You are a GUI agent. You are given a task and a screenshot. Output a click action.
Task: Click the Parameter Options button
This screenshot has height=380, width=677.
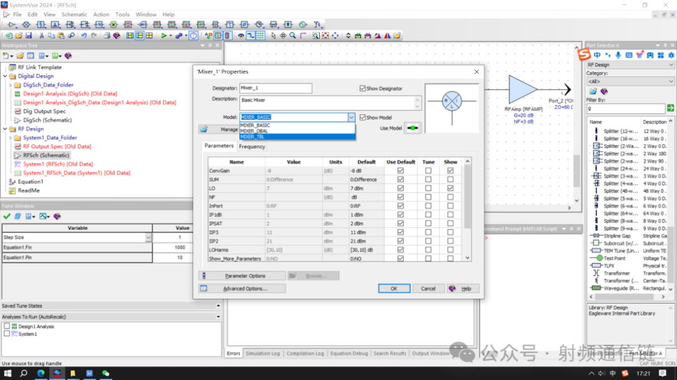[242, 276]
